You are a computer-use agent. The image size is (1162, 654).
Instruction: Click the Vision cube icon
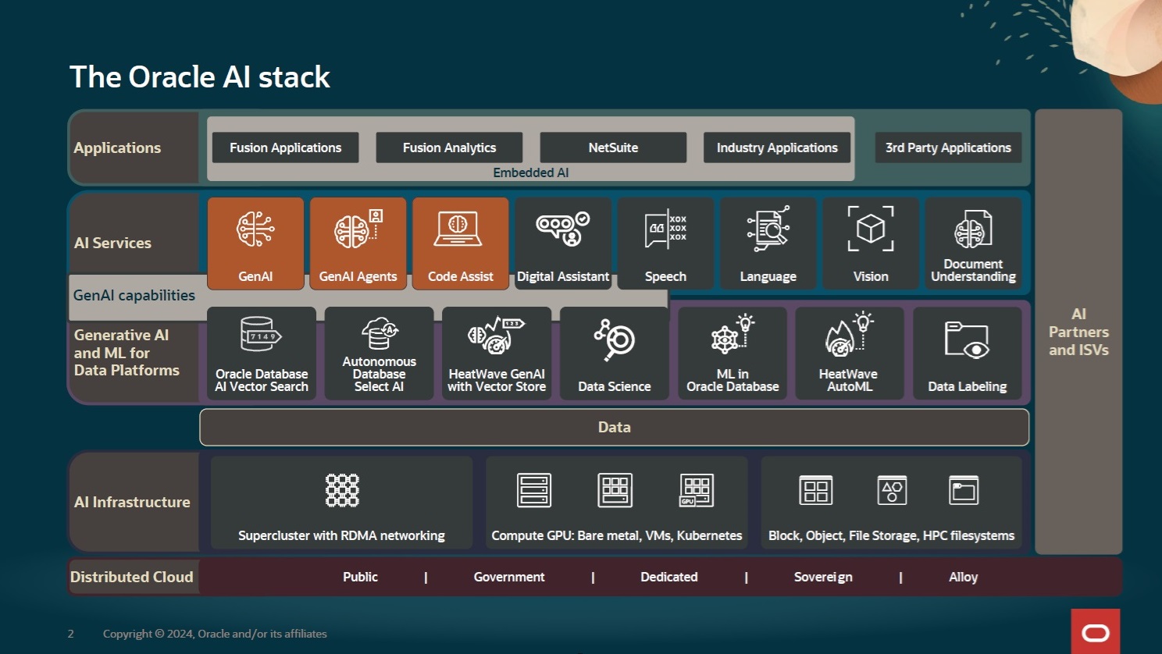point(871,229)
